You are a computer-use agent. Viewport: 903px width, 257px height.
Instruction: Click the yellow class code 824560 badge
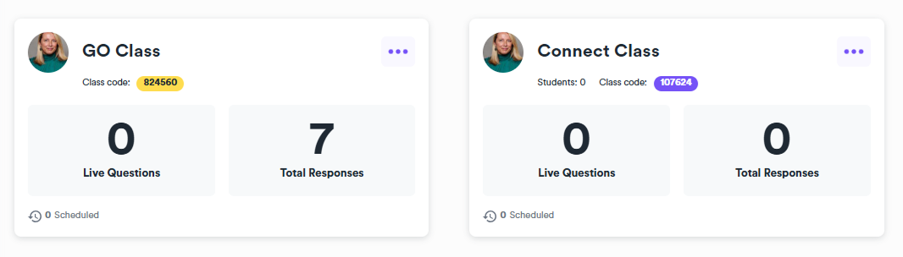click(x=160, y=83)
